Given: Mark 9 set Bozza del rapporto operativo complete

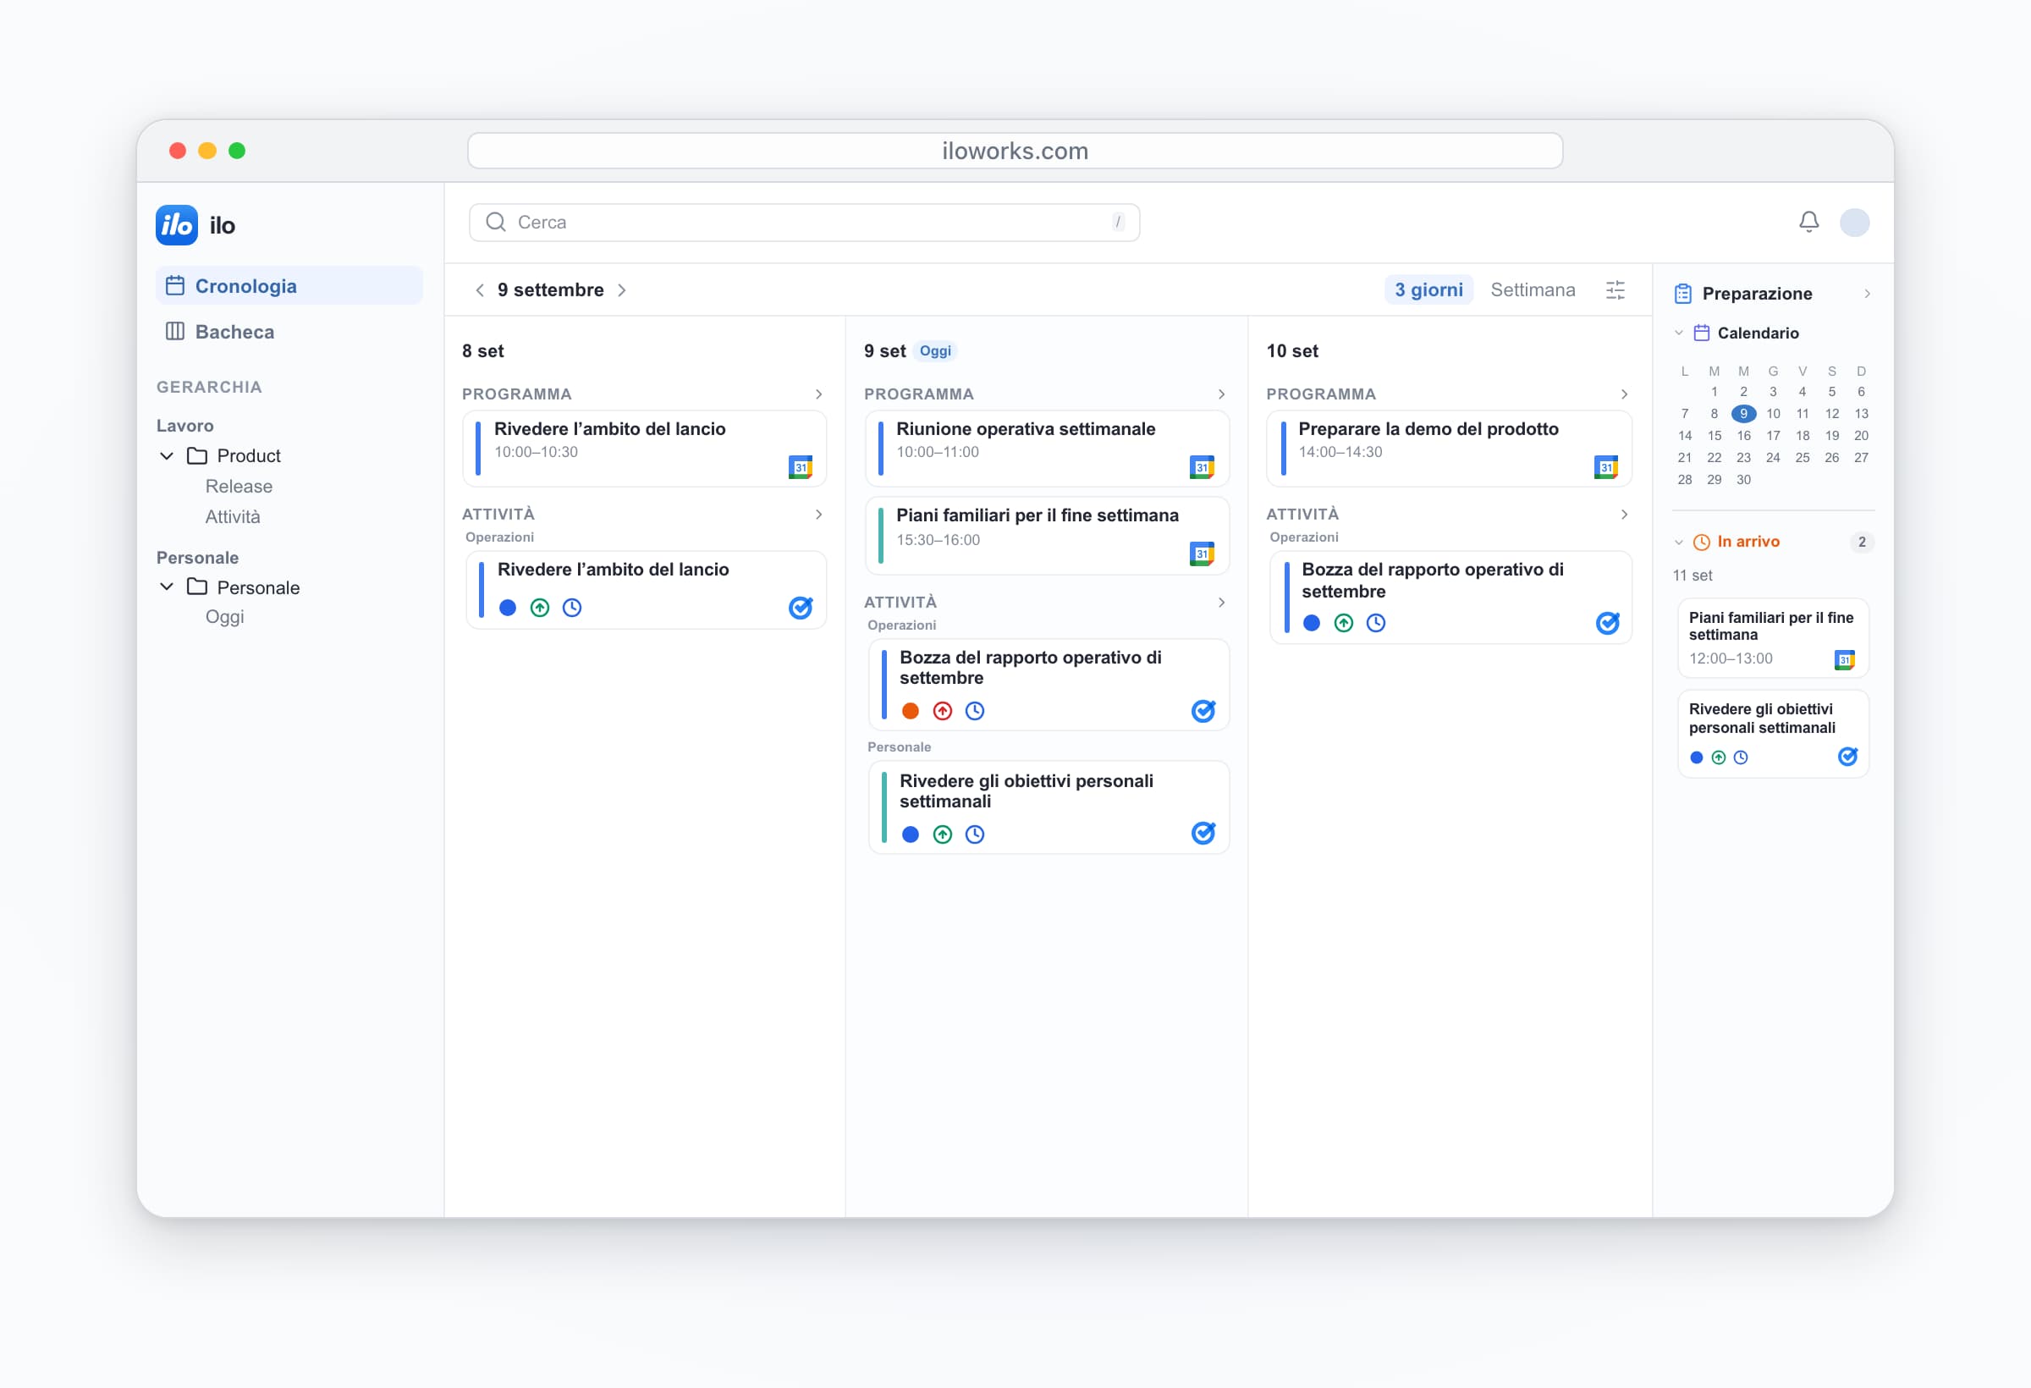Looking at the screenshot, I should click(1203, 711).
